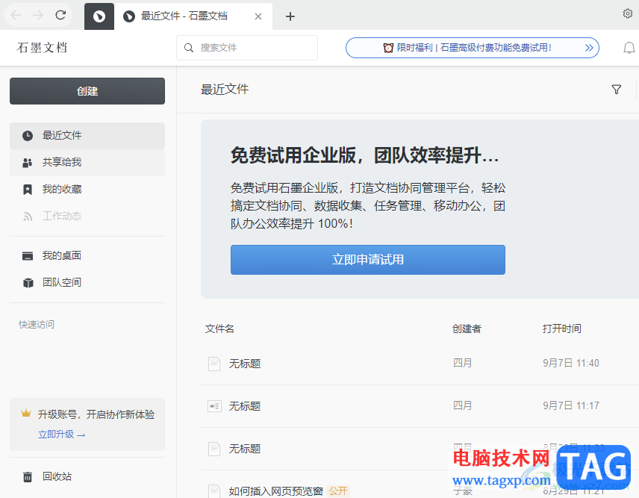The image size is (639, 498).
Task: Open 我的桌面 in sidebar
Action: [87, 255]
